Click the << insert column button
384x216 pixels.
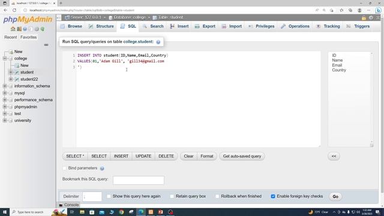334,156
